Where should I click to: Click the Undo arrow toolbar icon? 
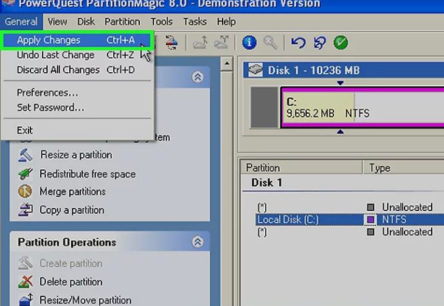(299, 42)
